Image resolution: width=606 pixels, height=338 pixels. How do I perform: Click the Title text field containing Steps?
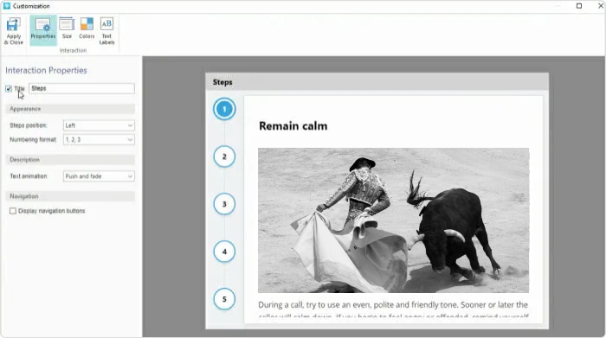coord(82,88)
